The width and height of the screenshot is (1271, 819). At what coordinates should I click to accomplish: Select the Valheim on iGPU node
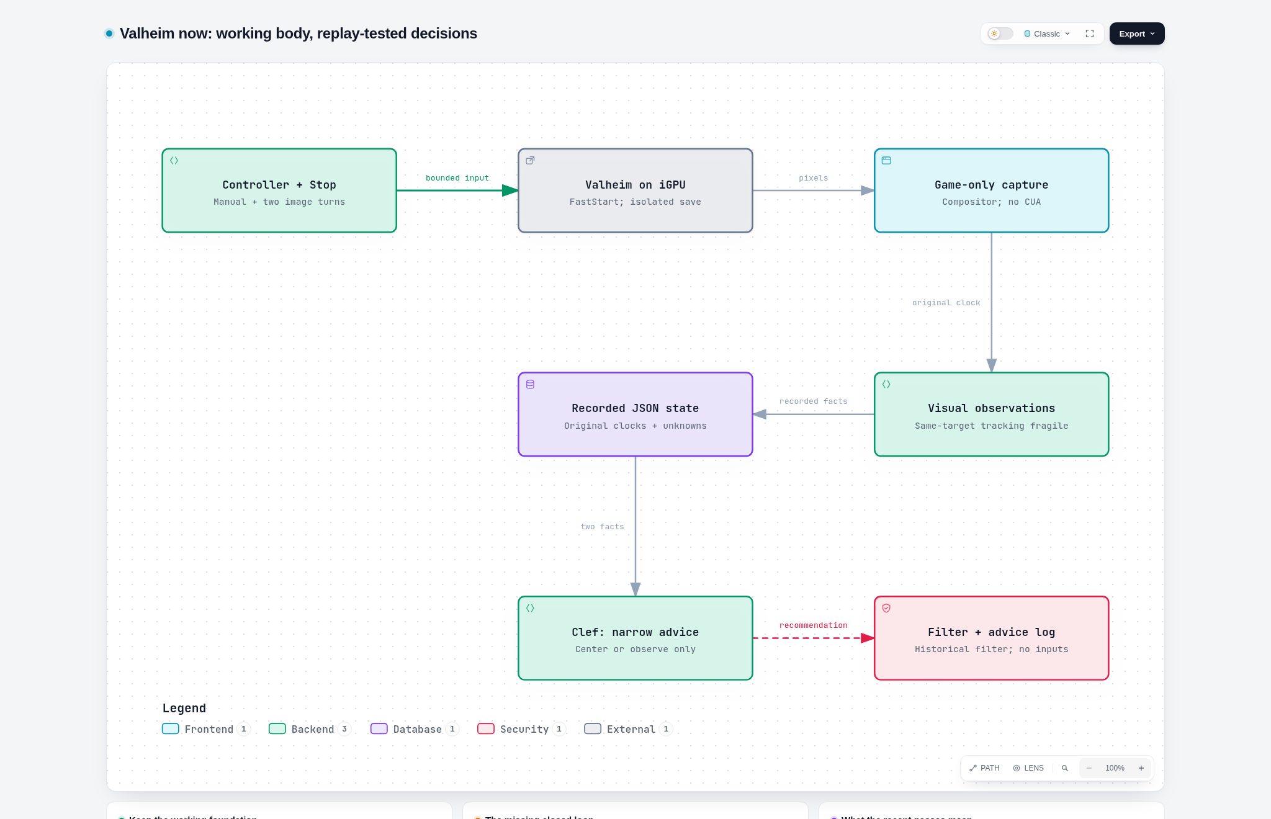635,190
